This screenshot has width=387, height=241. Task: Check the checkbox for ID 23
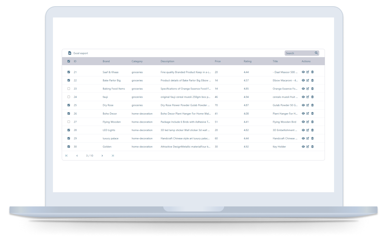[x=69, y=88]
